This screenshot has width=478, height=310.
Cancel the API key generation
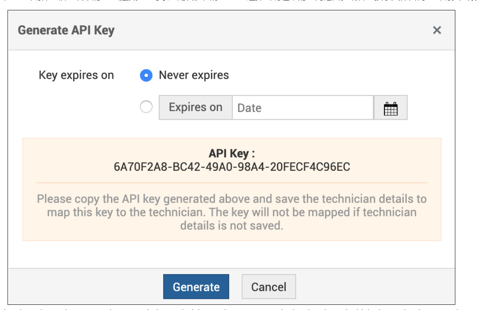point(269,287)
